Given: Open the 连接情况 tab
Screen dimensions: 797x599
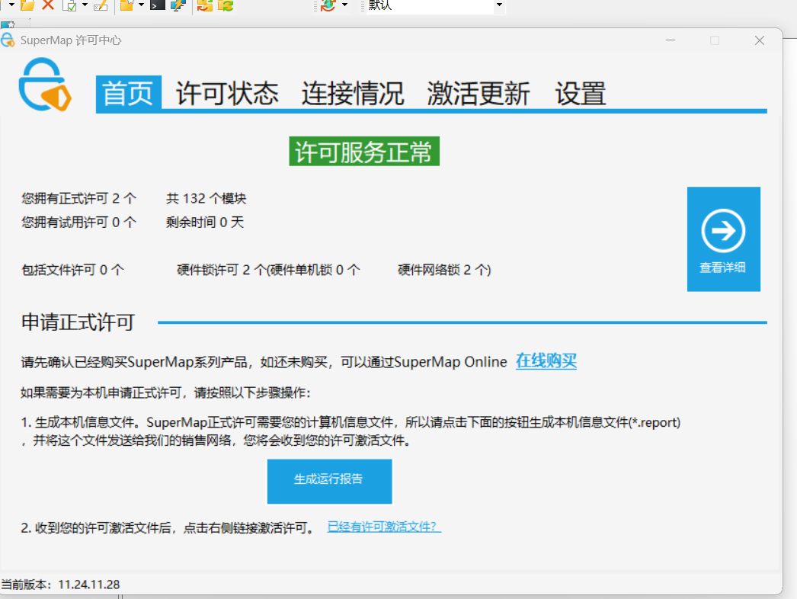Looking at the screenshot, I should tap(353, 94).
